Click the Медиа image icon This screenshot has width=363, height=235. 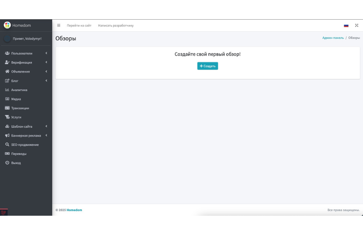7,99
